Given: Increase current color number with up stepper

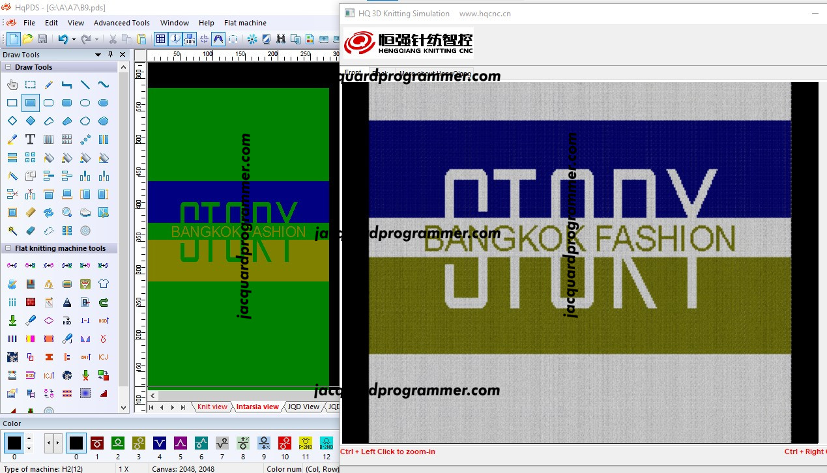Looking at the screenshot, I should 29,439.
